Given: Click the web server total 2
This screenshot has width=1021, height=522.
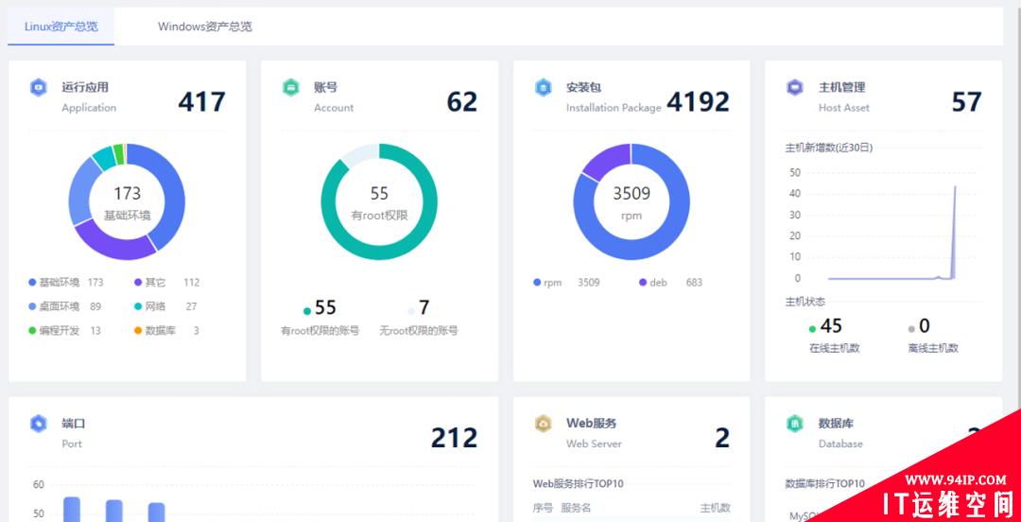Looking at the screenshot, I should pyautogui.click(x=722, y=438).
